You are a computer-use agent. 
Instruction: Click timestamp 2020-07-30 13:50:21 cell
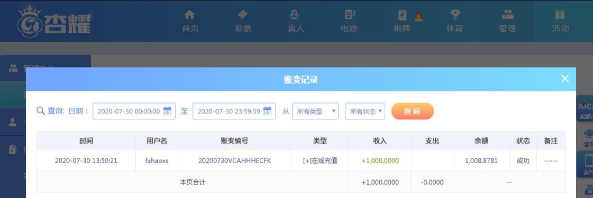pyautogui.click(x=86, y=161)
